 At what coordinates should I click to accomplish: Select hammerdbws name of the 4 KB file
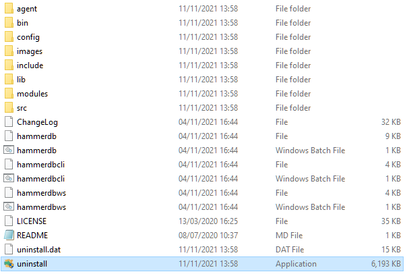(x=42, y=192)
